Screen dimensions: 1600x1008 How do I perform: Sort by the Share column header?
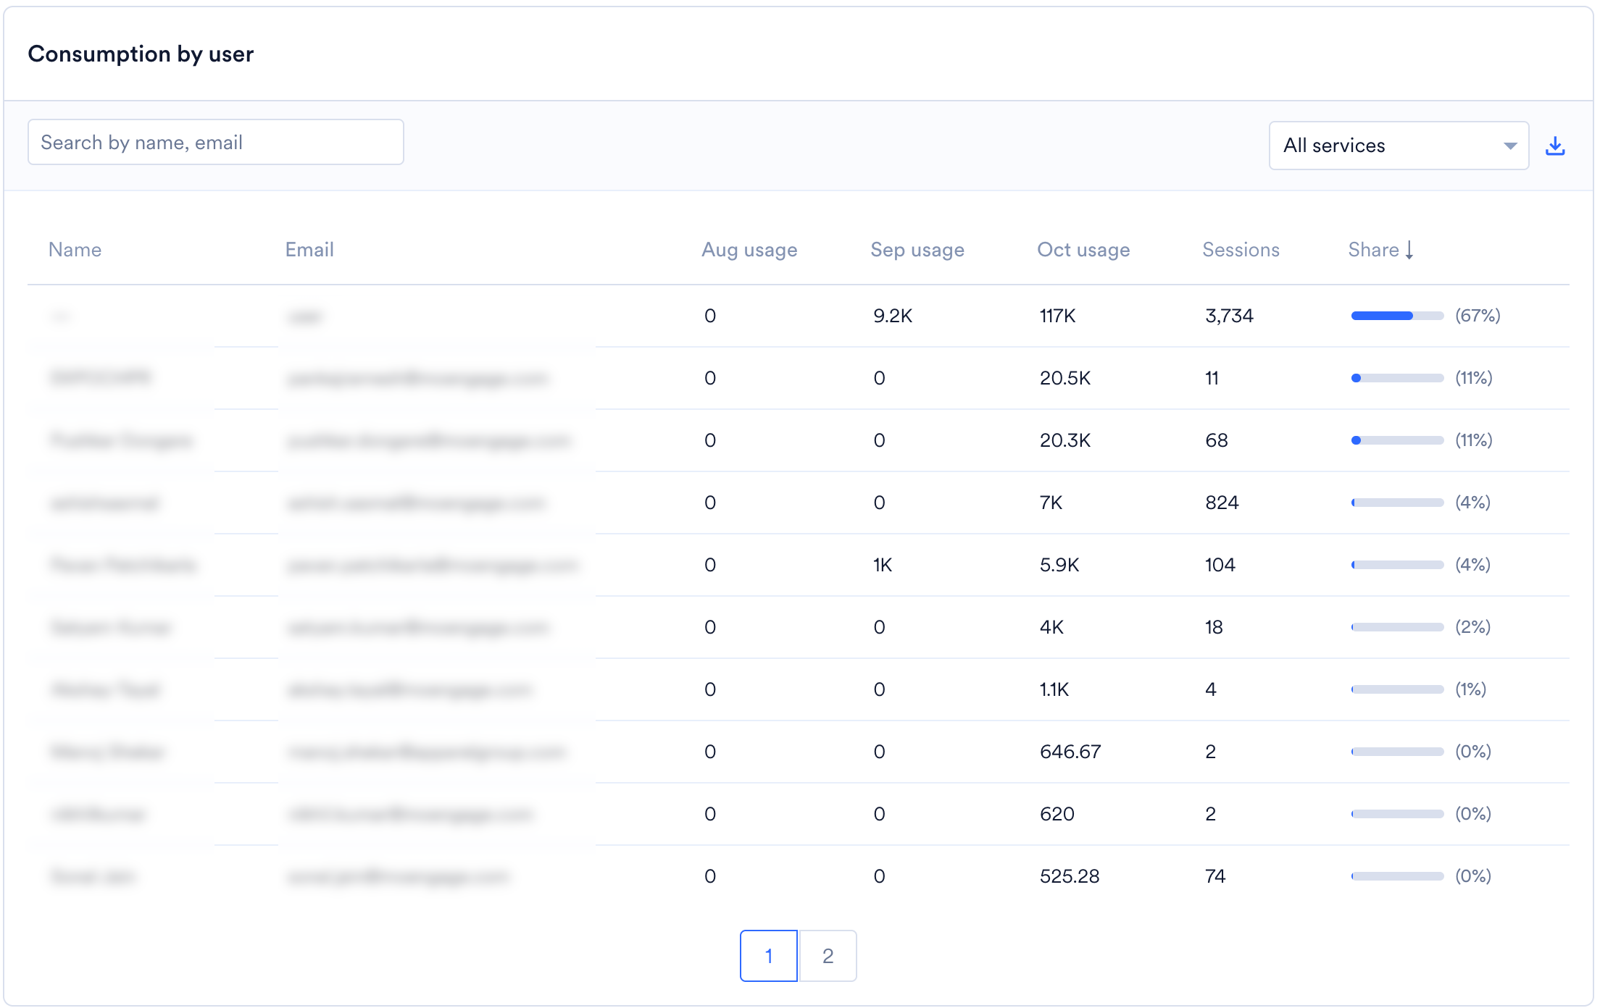pos(1380,250)
